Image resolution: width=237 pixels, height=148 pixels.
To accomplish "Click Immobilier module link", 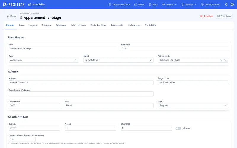I will point(36,4).
